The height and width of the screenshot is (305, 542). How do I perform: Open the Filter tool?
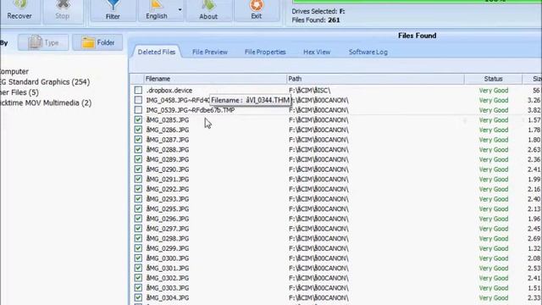point(113,11)
